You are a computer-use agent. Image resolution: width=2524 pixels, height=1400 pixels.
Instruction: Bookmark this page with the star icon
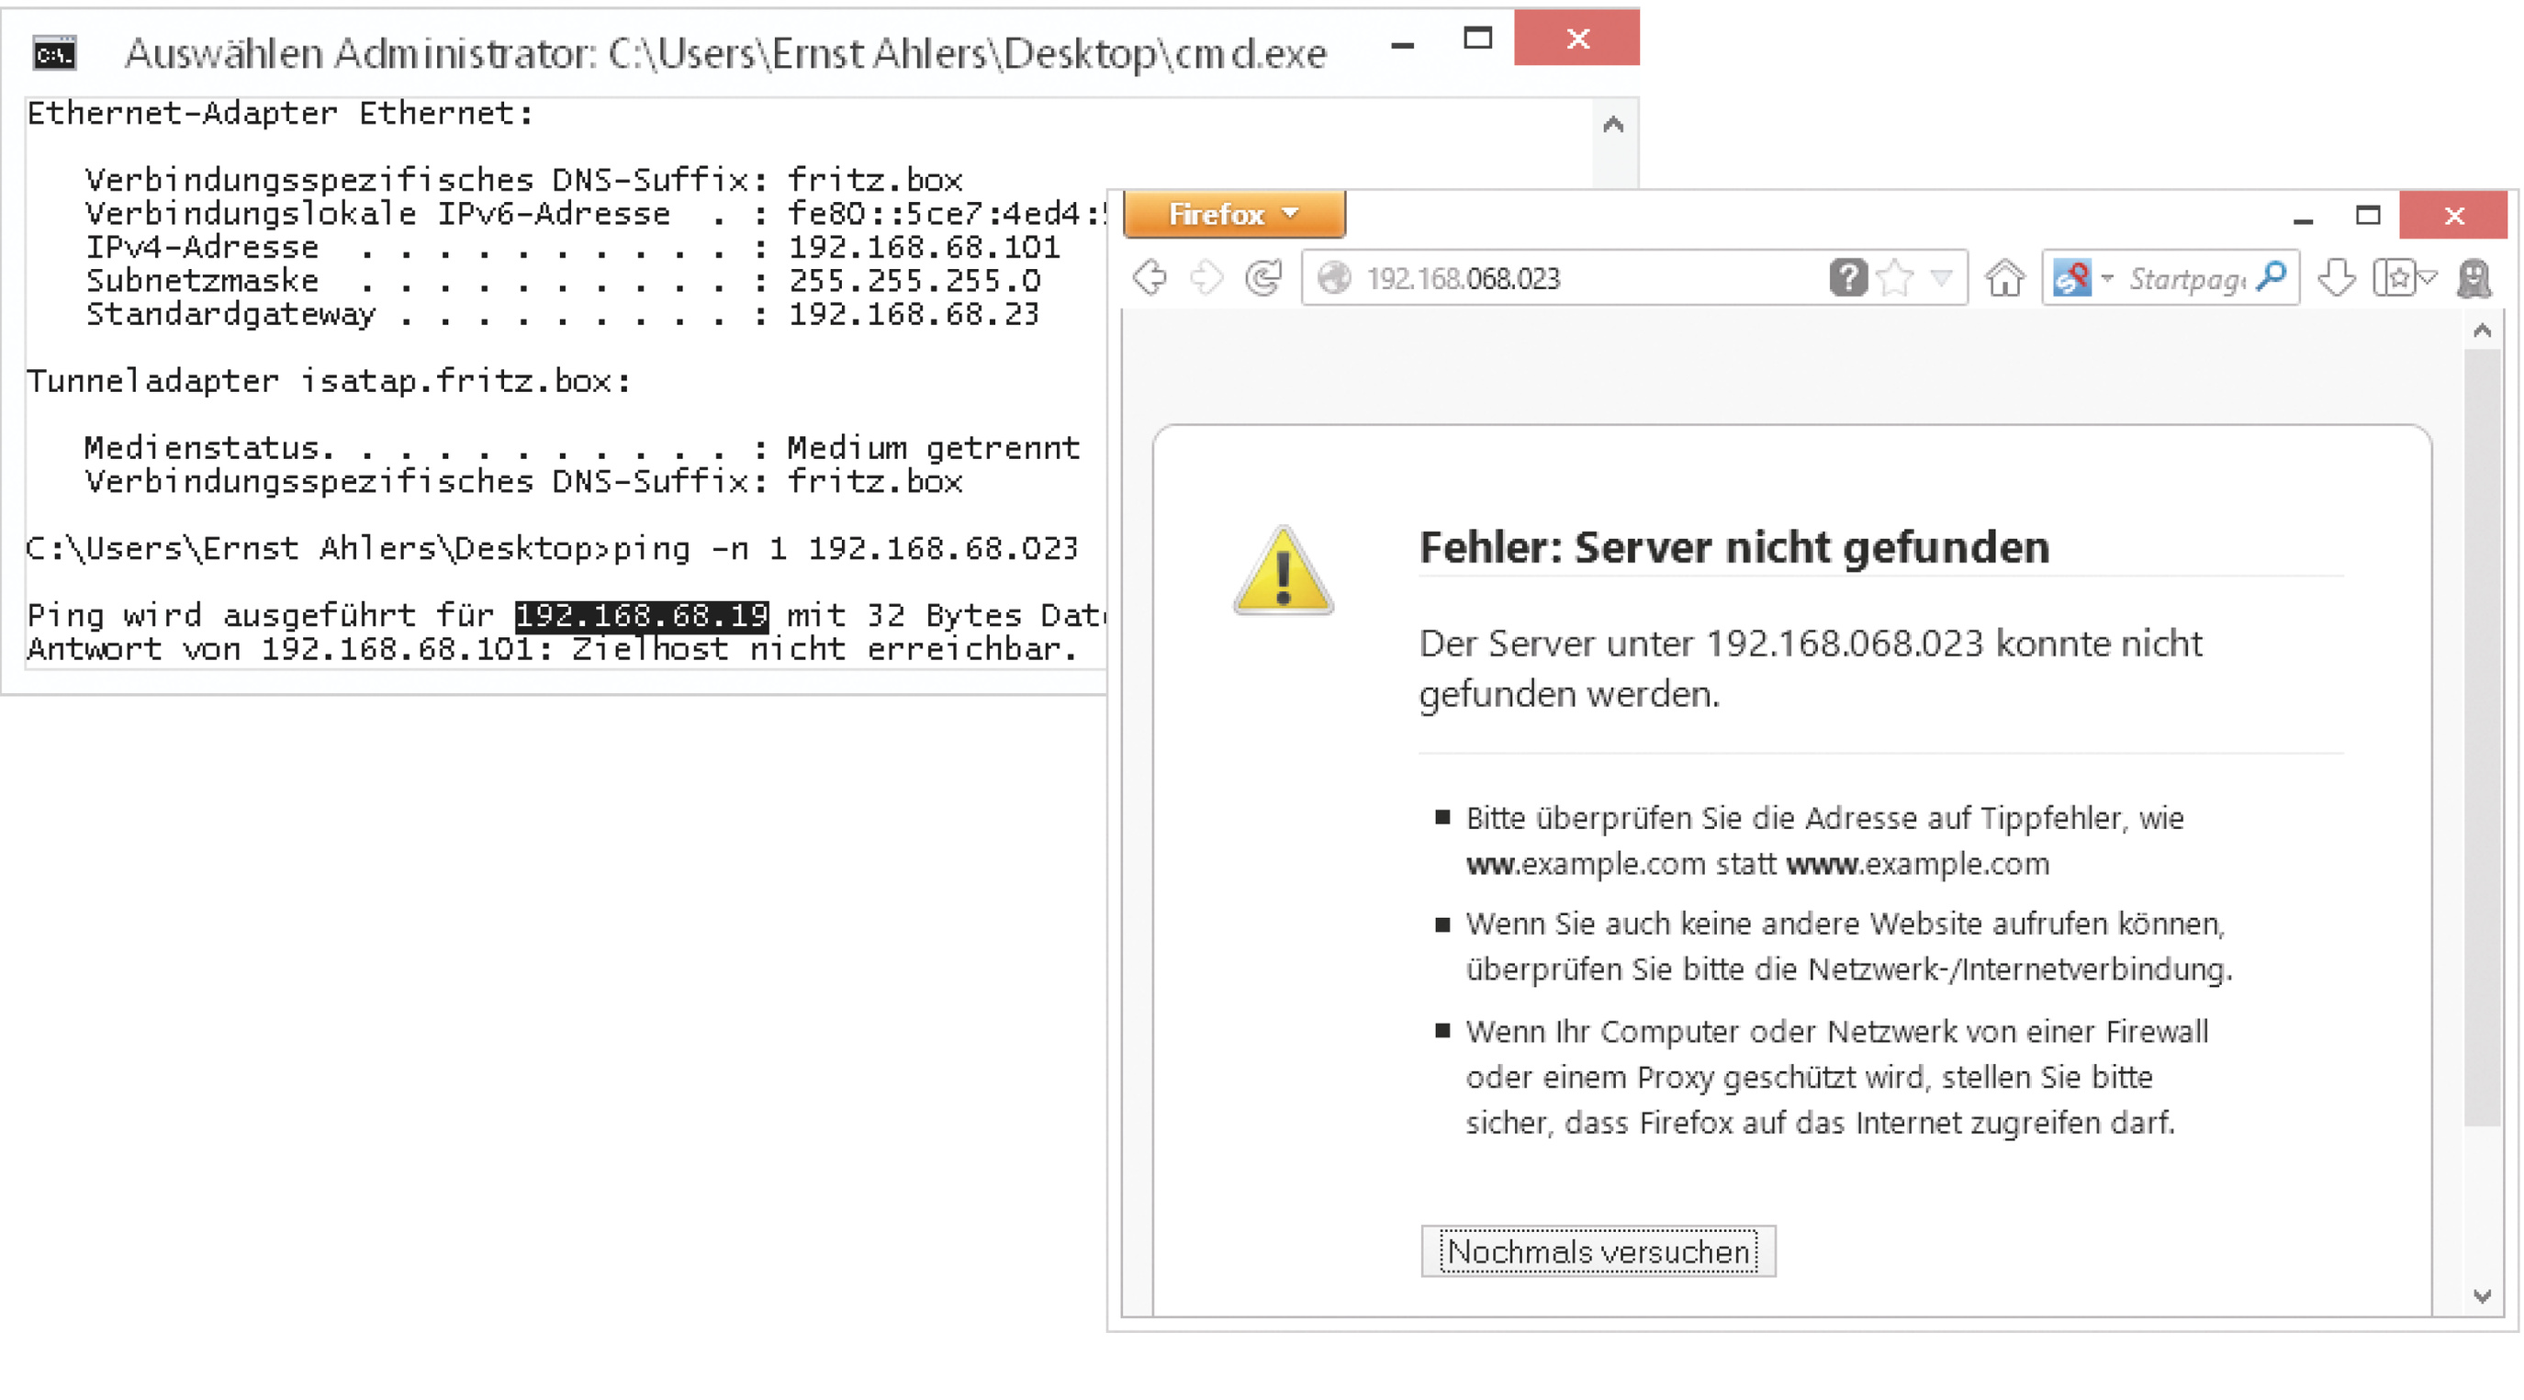[1896, 278]
